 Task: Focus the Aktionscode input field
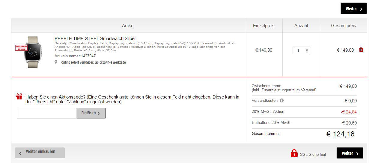click(47, 113)
